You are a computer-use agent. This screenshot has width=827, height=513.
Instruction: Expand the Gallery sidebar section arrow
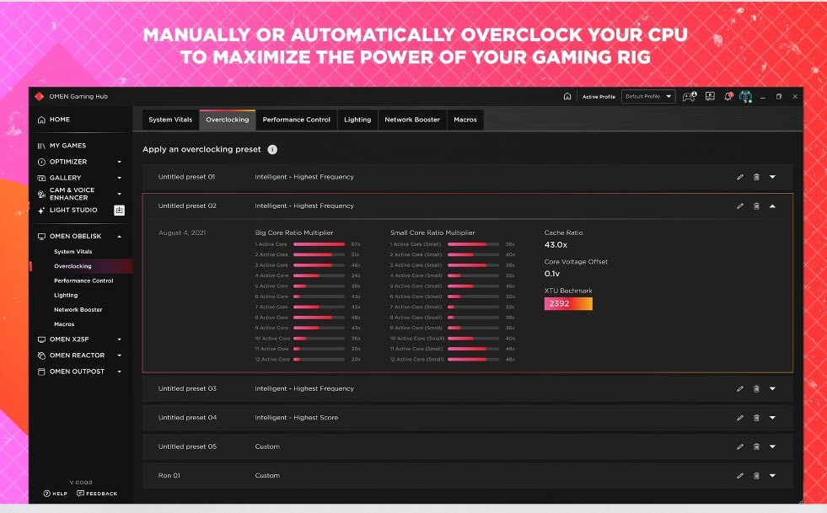click(119, 179)
